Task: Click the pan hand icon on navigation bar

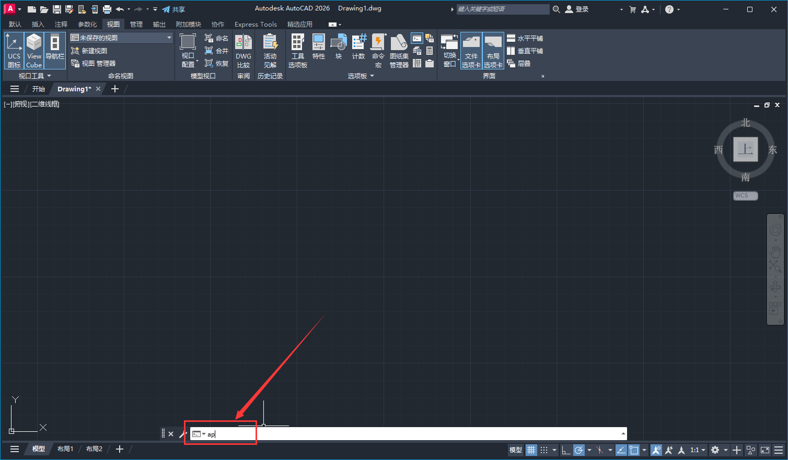Action: [775, 251]
